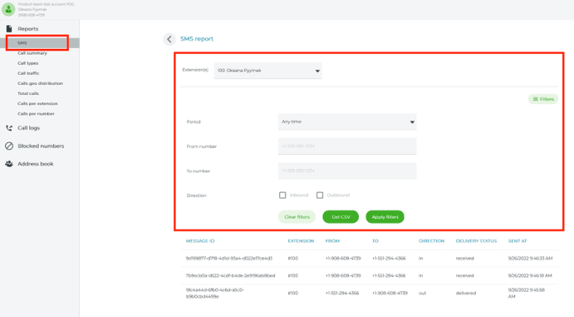
Task: Open the Extension(s) dropdown
Action: 268,71
